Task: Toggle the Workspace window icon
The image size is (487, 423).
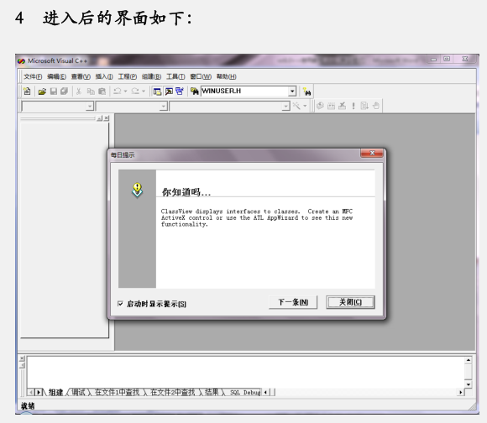Action: pos(158,91)
